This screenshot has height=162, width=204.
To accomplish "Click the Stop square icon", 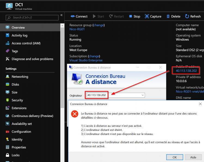I will point(131,16).
